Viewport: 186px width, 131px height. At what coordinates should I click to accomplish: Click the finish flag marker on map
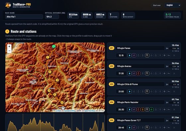tap(63, 108)
